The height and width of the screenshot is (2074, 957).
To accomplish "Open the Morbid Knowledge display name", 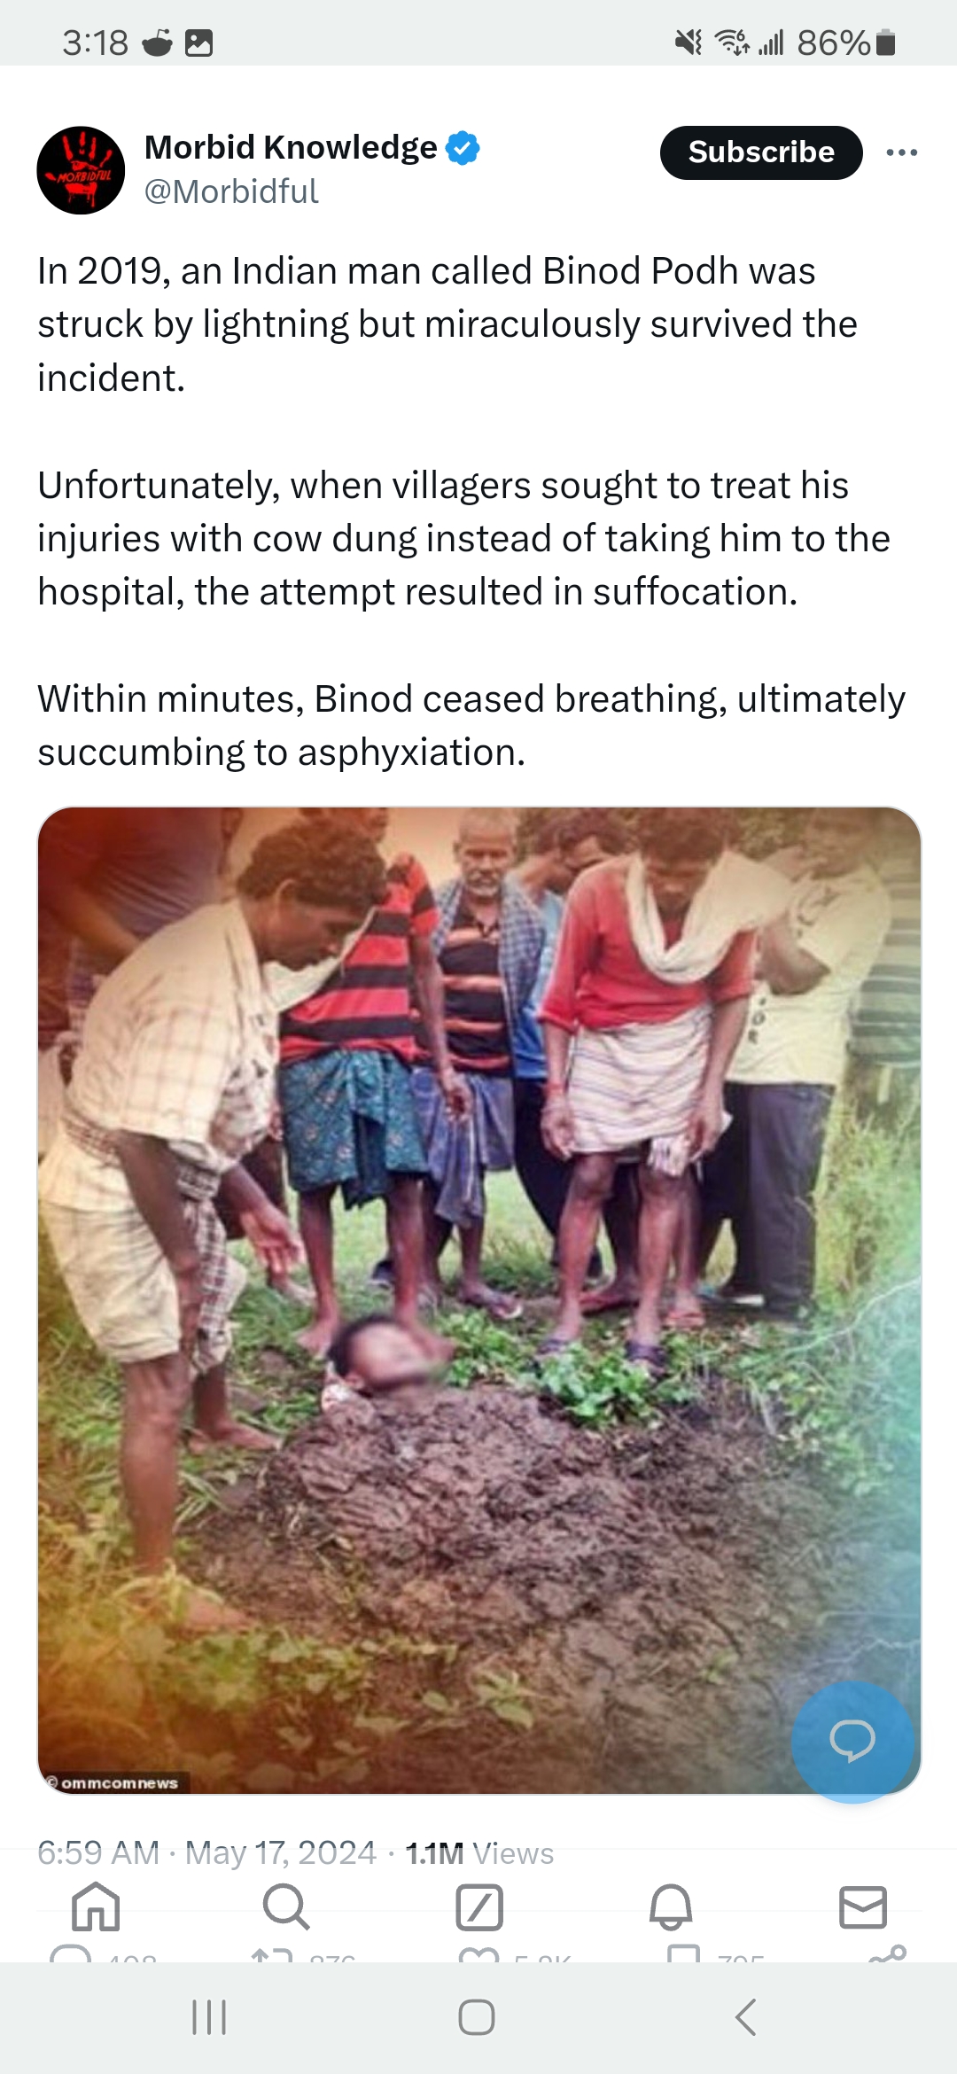I will tap(291, 147).
